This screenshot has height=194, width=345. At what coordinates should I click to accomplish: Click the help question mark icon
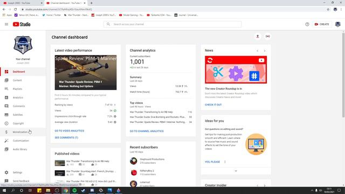[307, 24]
